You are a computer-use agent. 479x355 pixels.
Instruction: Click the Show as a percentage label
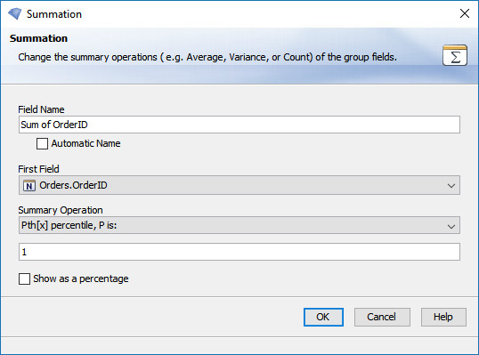(x=81, y=278)
